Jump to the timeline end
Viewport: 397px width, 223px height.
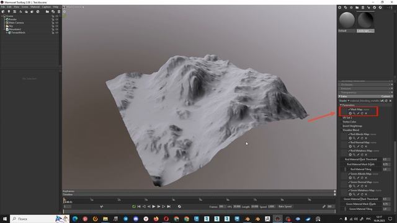coord(169,206)
